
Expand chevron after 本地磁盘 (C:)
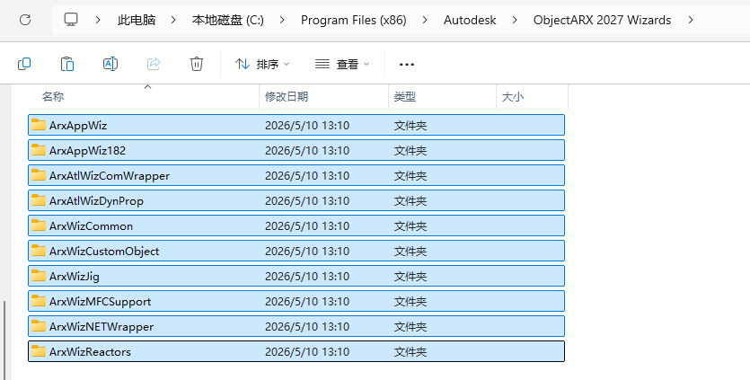(282, 20)
